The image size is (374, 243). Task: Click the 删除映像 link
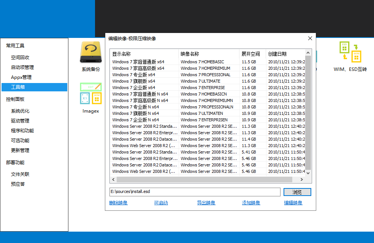(x=118, y=203)
